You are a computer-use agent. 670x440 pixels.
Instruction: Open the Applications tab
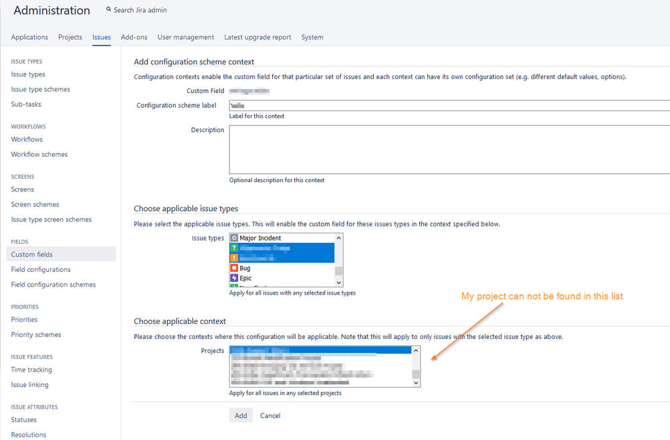[x=30, y=37]
